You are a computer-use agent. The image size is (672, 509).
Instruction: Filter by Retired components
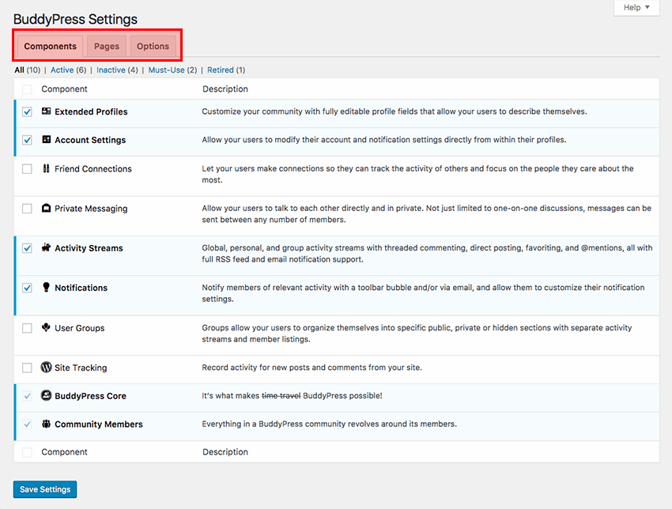[x=221, y=70]
